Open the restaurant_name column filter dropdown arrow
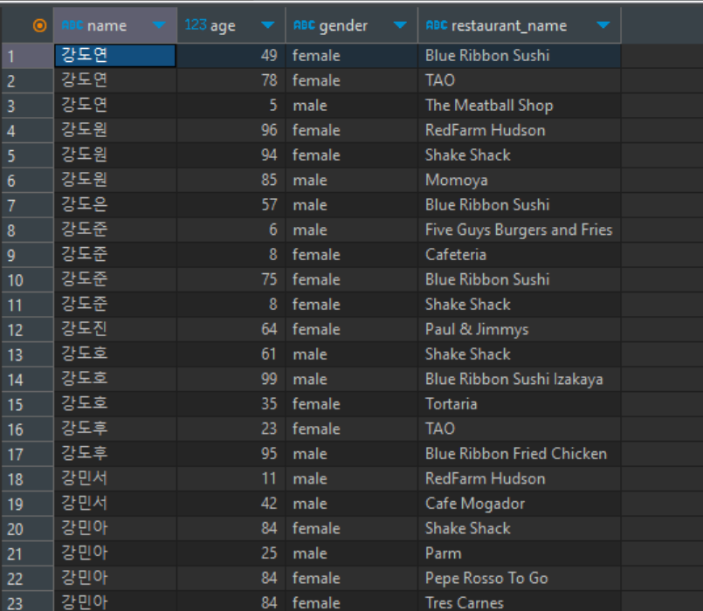The width and height of the screenshot is (703, 611). [x=603, y=25]
